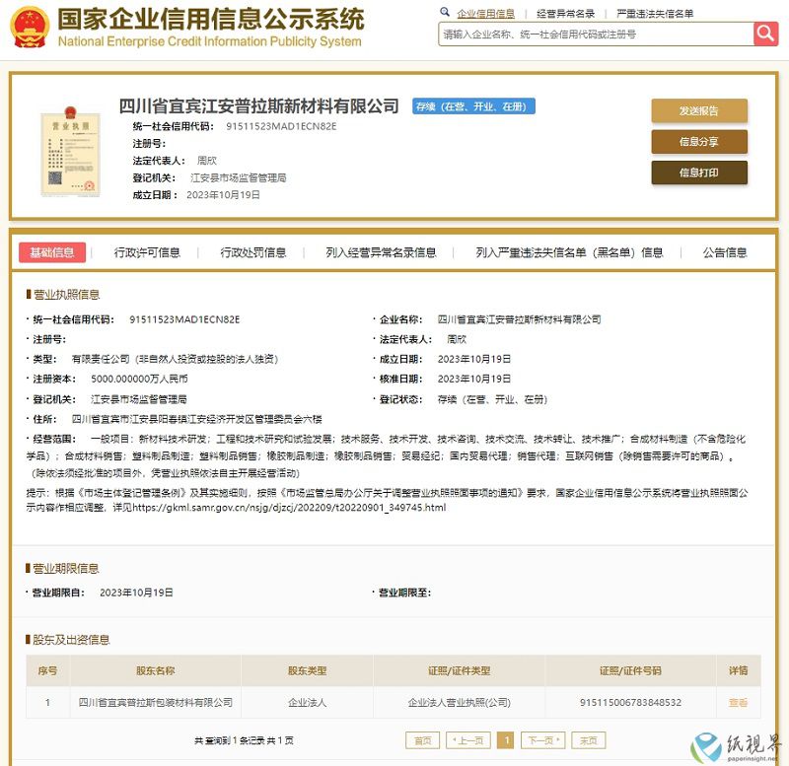Viewport: 789px width, 766px height.
Task: Click the 企业法人 shareholder type cell
Action: click(x=307, y=702)
